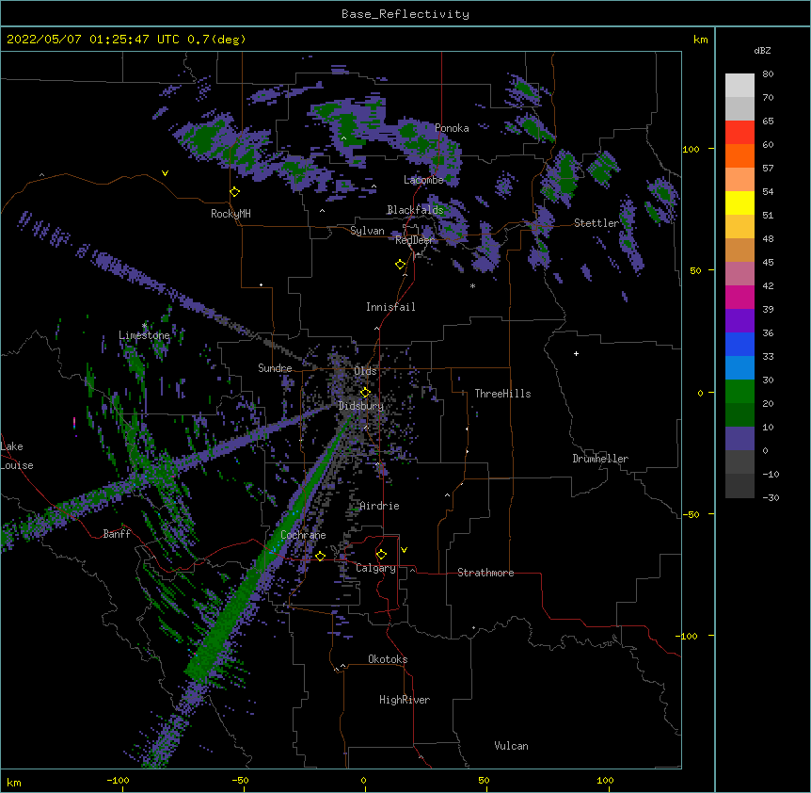Select the Ponoka city label
The width and height of the screenshot is (811, 793).
[x=452, y=128]
